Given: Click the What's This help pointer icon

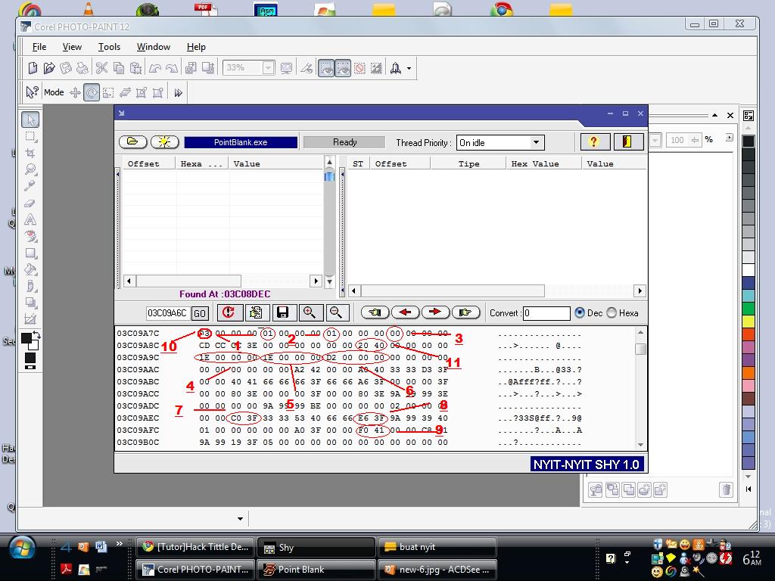Looking at the screenshot, I should pos(32,92).
